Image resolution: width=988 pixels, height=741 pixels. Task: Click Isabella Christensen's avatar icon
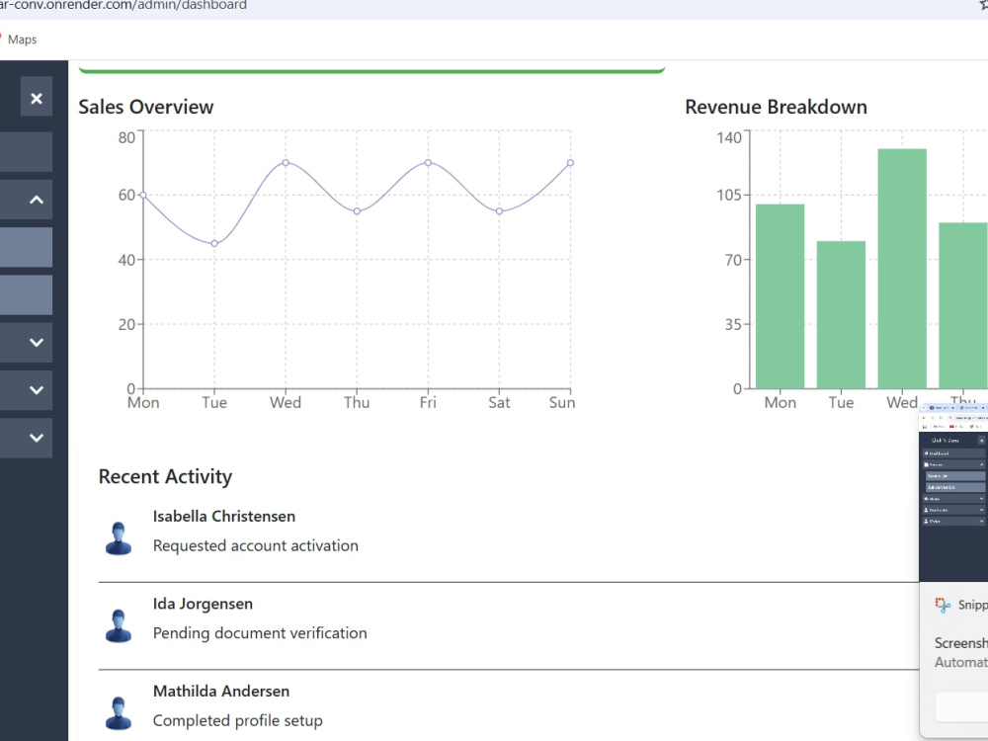119,538
